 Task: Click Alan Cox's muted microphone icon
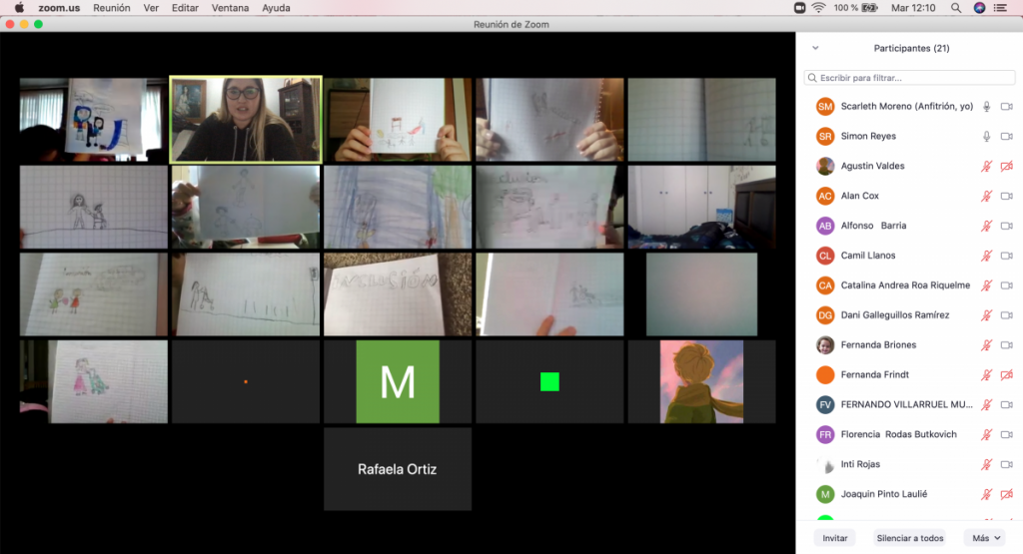(x=987, y=196)
